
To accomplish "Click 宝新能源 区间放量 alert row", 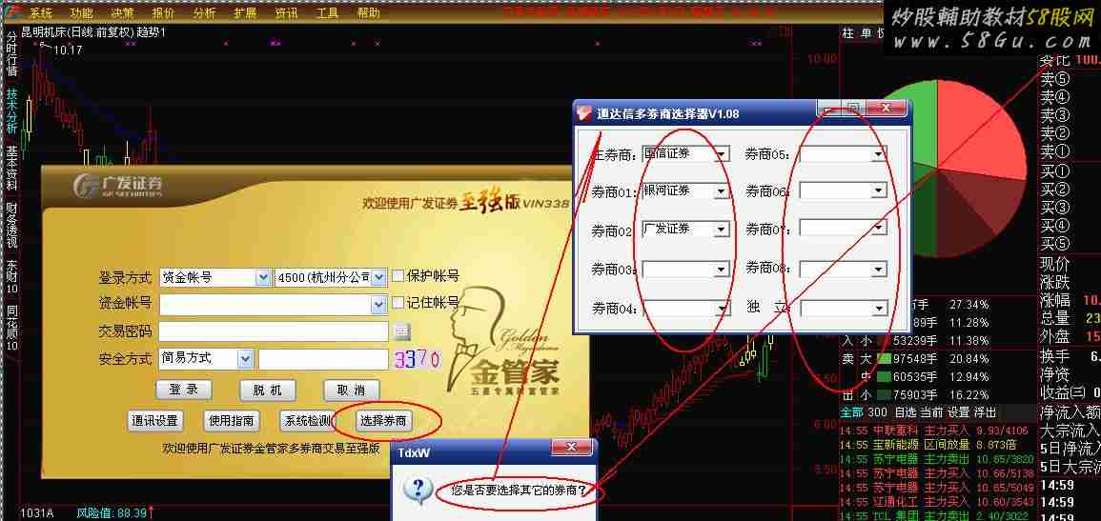I will pos(934,445).
